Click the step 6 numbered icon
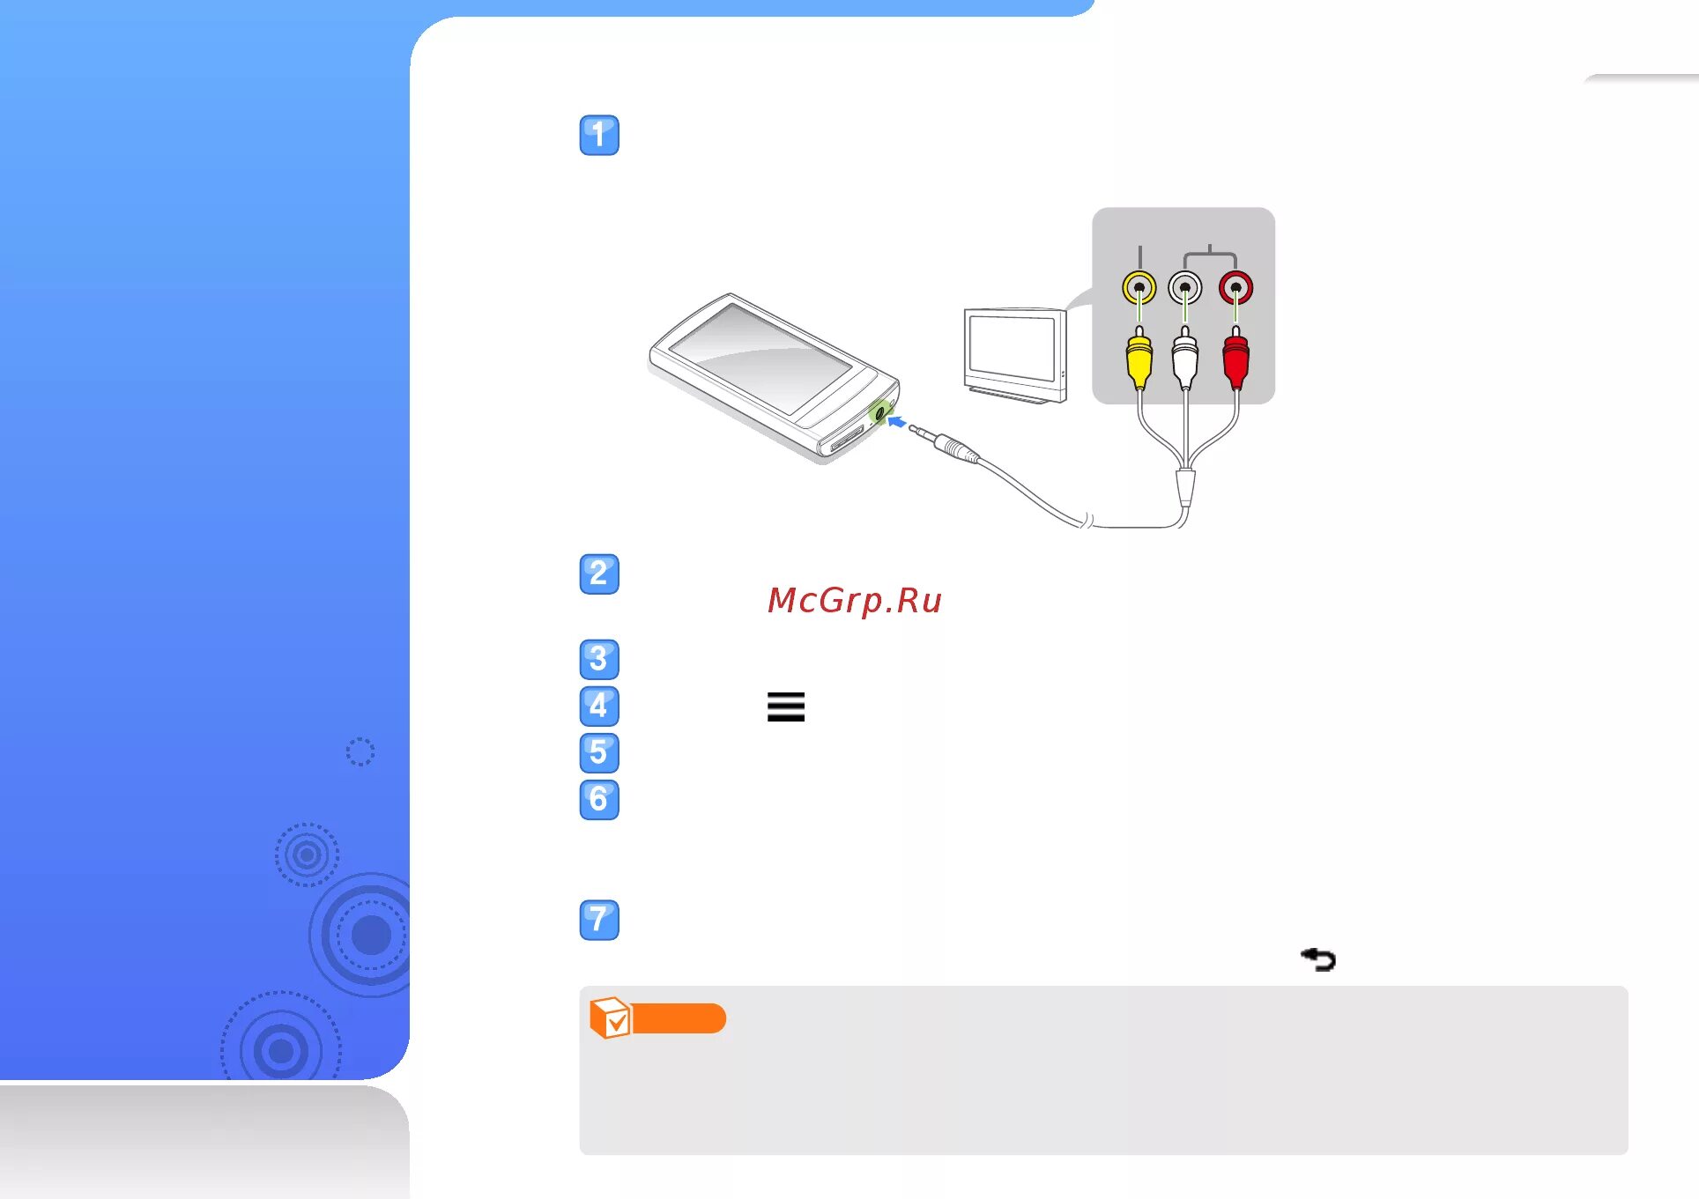Screen dimensions: 1699x1199 tap(598, 798)
